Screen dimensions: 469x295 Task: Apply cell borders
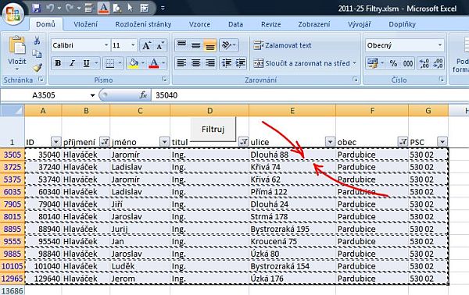click(x=109, y=63)
